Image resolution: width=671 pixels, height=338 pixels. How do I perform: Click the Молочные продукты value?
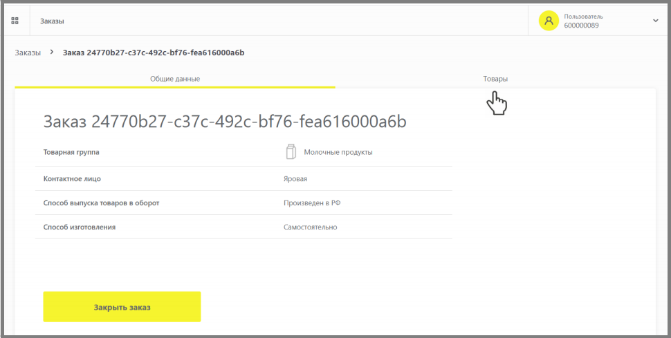click(338, 152)
